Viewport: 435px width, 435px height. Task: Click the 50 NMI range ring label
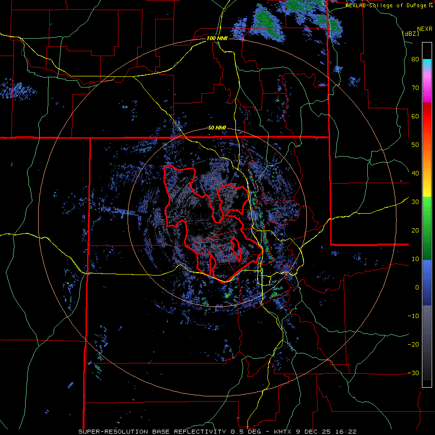coord(217,128)
